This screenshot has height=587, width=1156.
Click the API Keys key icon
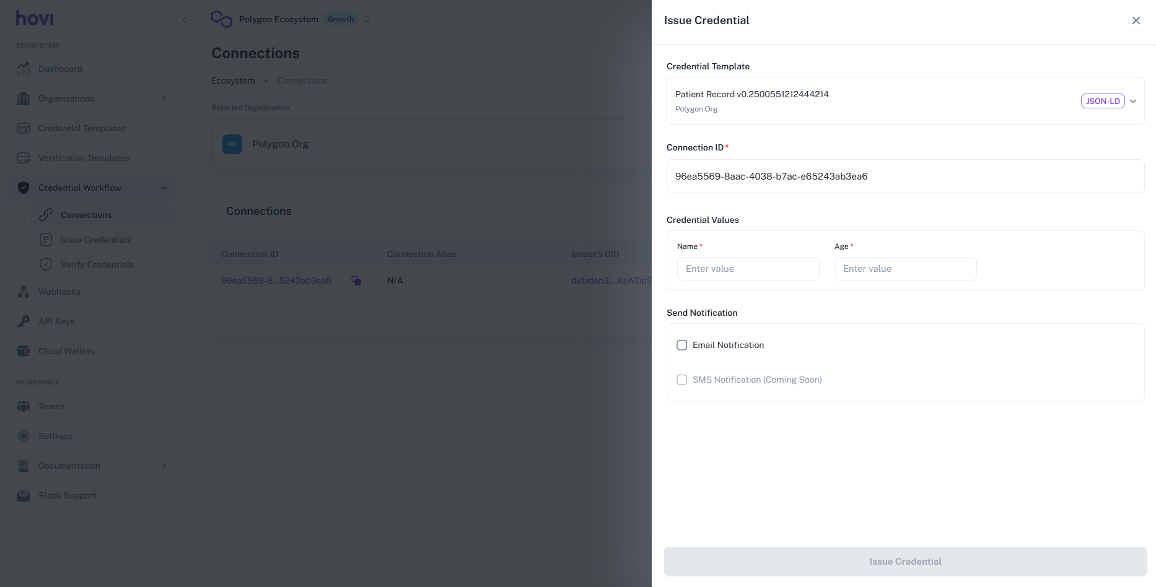pyautogui.click(x=24, y=321)
